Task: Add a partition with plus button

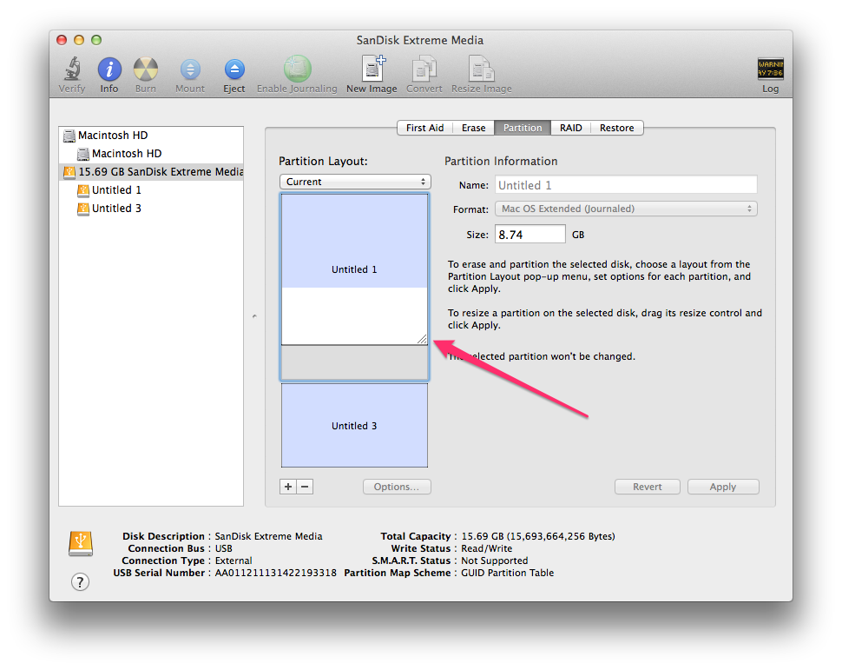Action: click(288, 487)
